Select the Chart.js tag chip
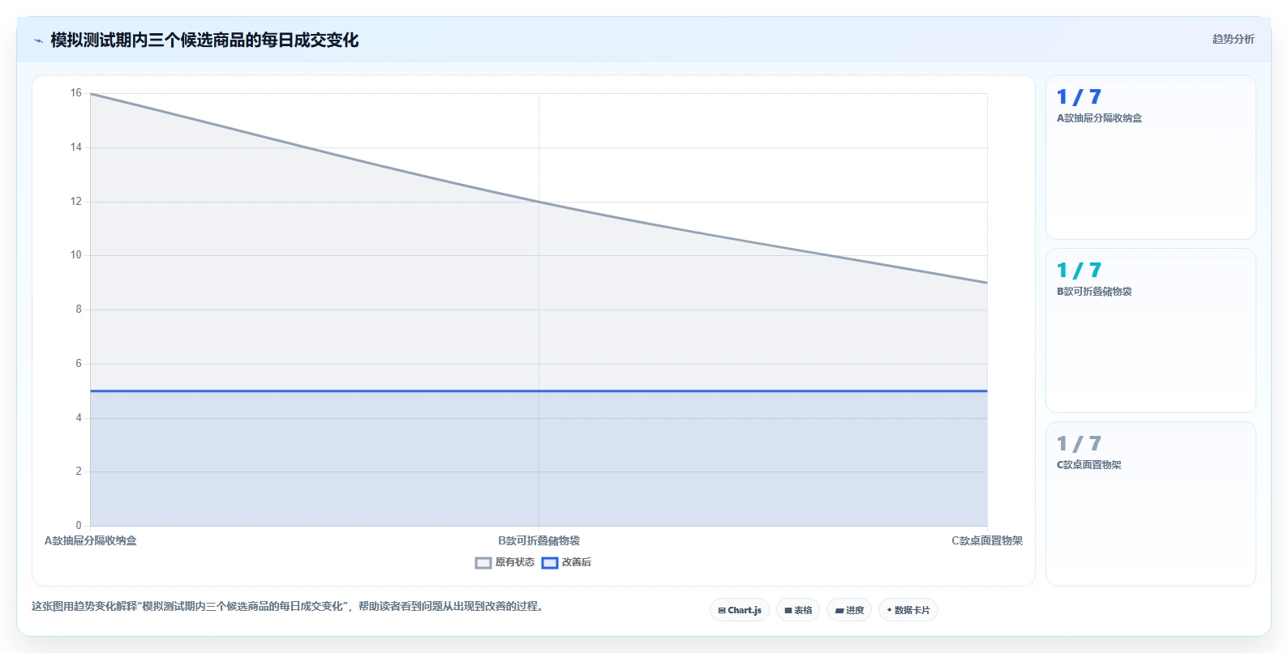Viewport: 1288px width, 653px height. (x=740, y=610)
